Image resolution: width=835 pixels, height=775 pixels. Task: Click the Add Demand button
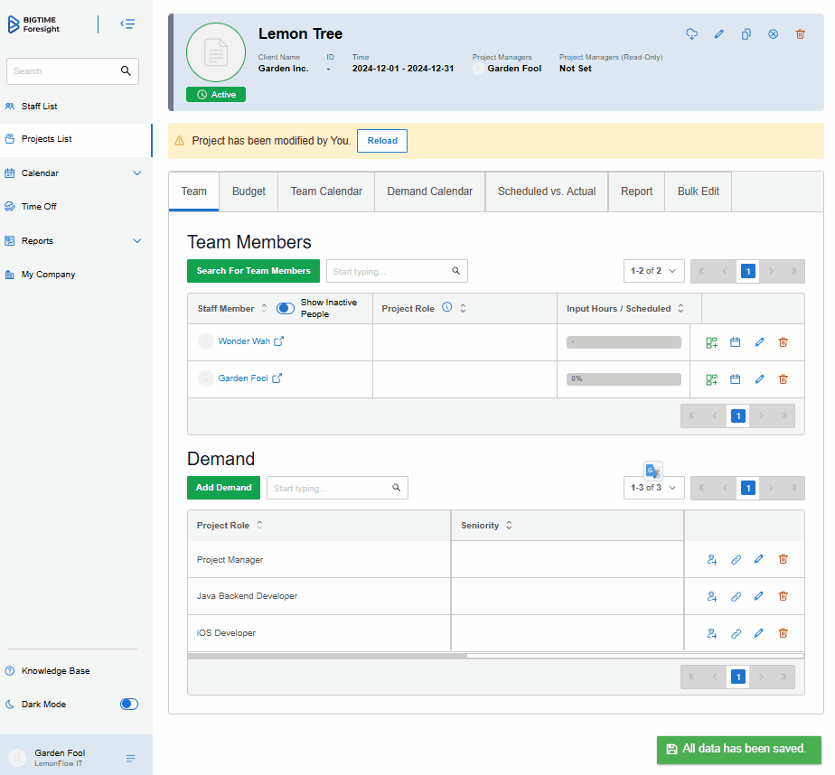(x=223, y=488)
